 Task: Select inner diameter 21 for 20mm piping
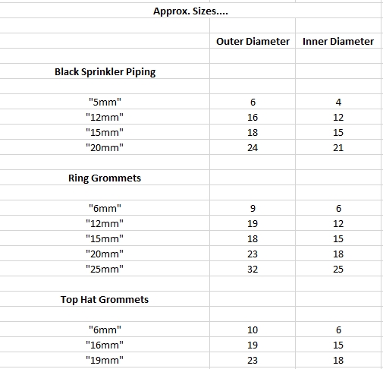338,147
